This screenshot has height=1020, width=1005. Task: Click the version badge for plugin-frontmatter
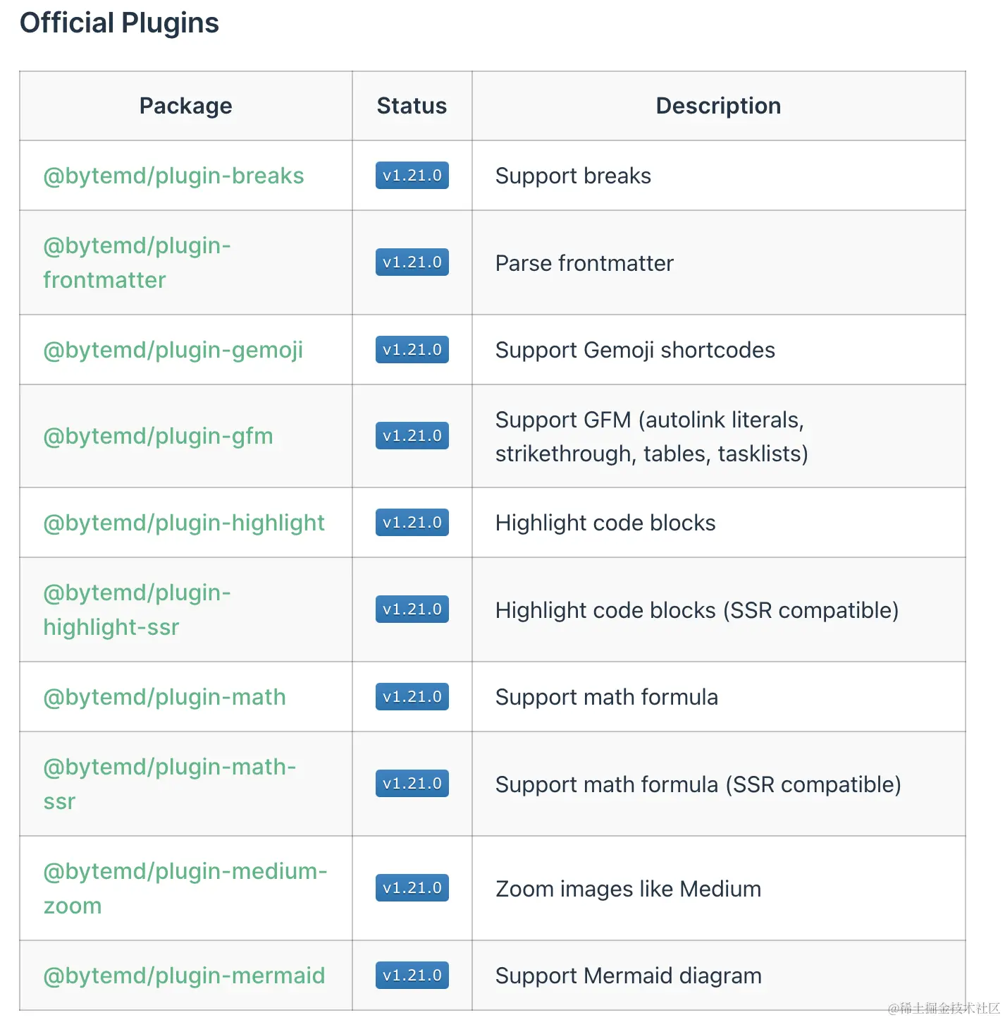point(412,262)
